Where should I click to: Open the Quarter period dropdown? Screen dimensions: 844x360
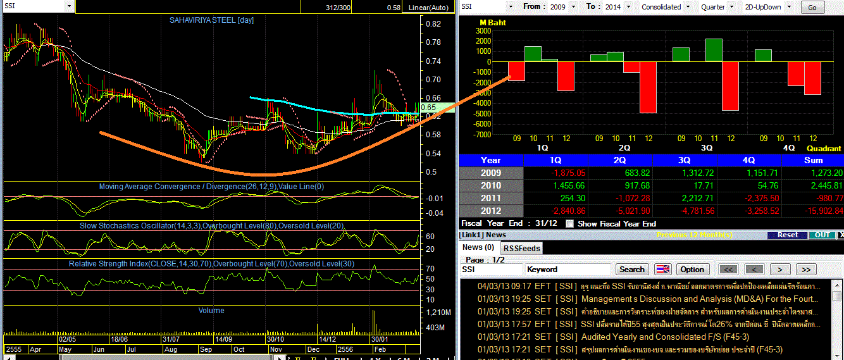tap(733, 7)
